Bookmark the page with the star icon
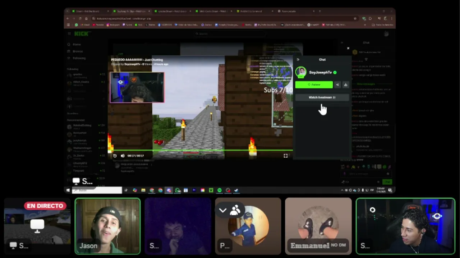 [x=355, y=18]
